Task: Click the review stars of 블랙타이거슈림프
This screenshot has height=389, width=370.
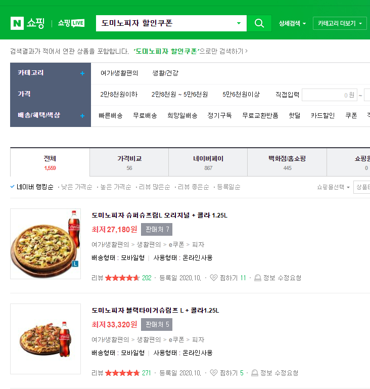Action: (122, 373)
